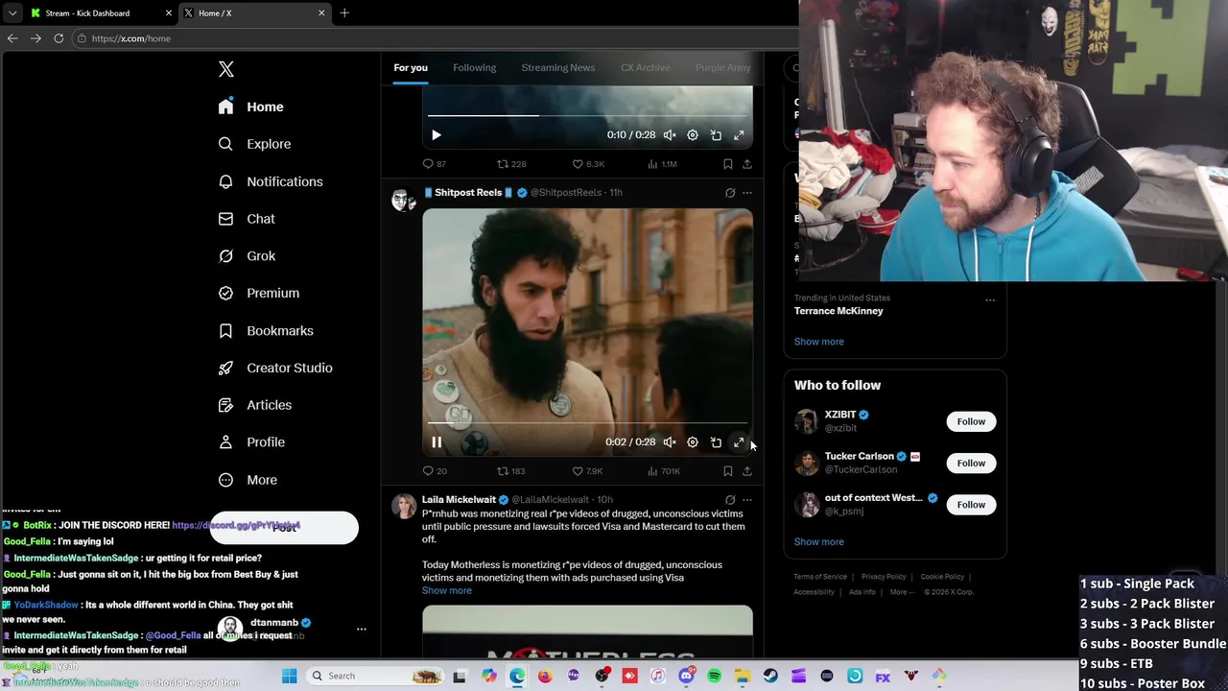Open the Privacy Policy link
The width and height of the screenshot is (1228, 691).
(884, 577)
